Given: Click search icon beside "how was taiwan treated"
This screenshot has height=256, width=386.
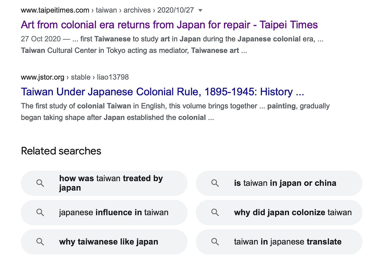Looking at the screenshot, I should (40, 183).
